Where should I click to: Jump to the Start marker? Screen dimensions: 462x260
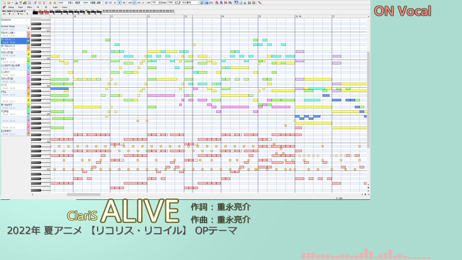(x=20, y=7)
